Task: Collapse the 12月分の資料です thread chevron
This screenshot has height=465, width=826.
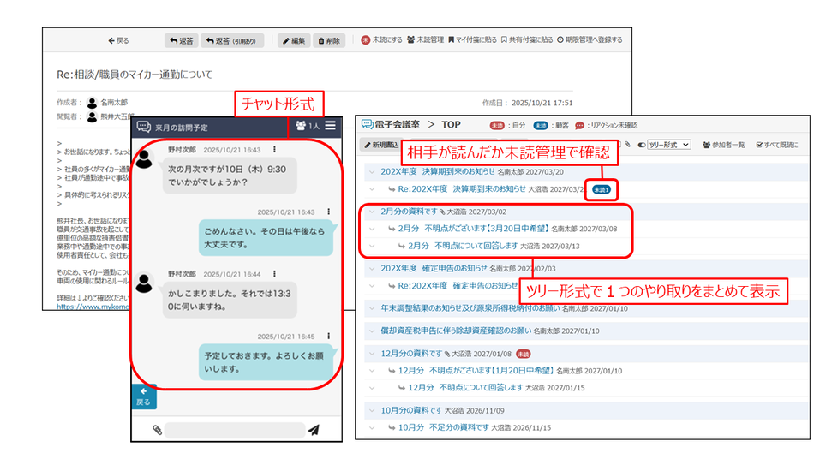Action: tap(372, 354)
